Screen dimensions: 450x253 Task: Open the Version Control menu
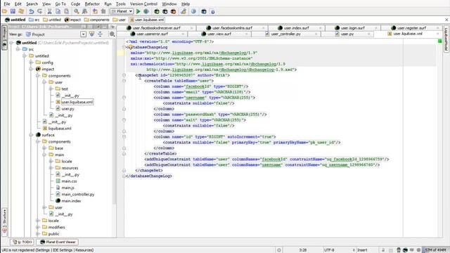pyautogui.click(x=143, y=4)
